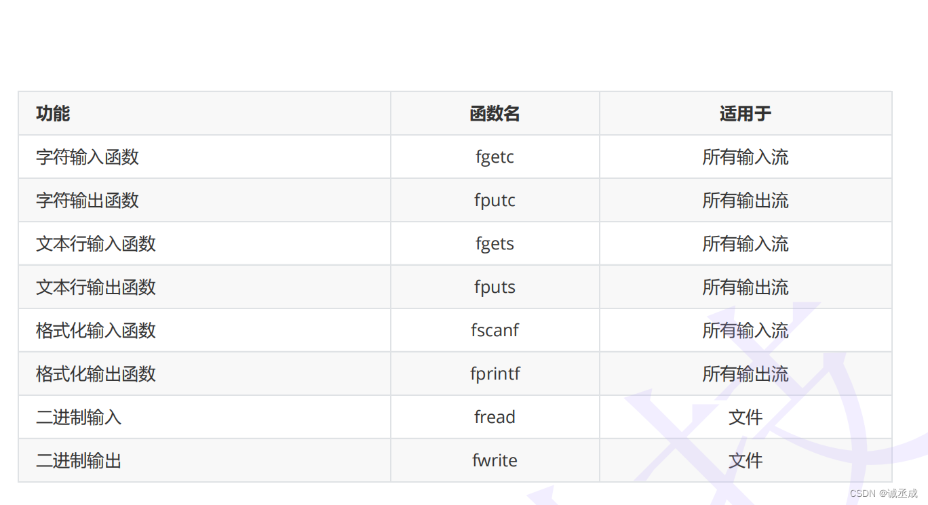Select the 文本行输出函数 row label

(x=96, y=287)
